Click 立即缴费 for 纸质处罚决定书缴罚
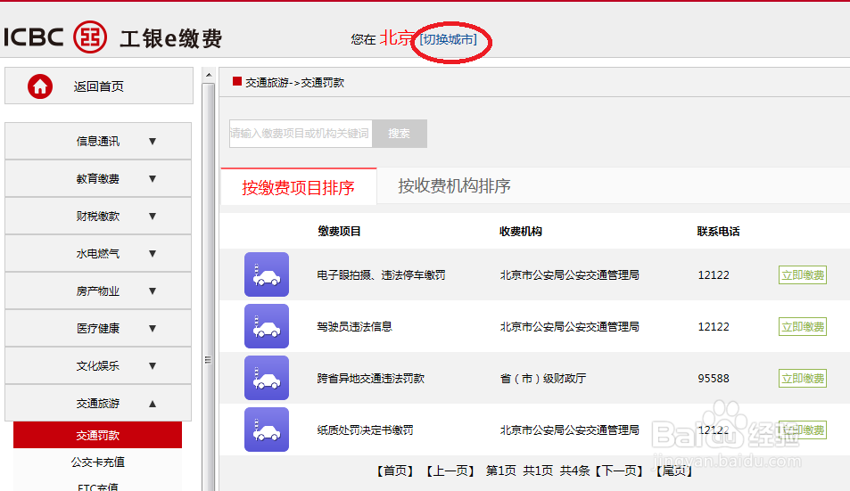 click(x=803, y=430)
